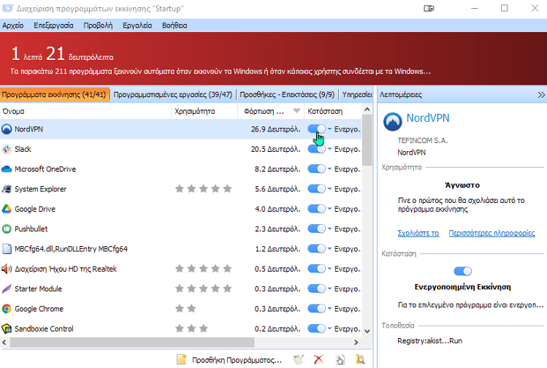Sort by the Χρησιμότητα column header
Screen dimensions: 547x368
(x=204, y=111)
